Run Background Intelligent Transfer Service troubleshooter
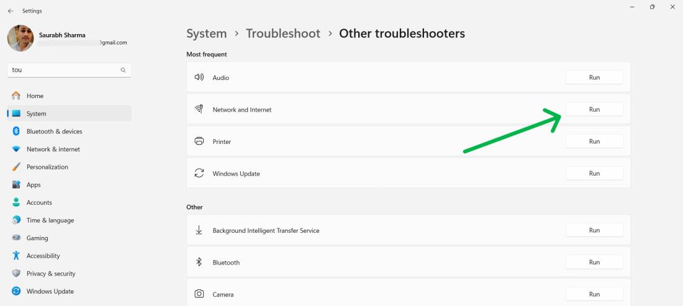The height and width of the screenshot is (306, 683). click(594, 230)
